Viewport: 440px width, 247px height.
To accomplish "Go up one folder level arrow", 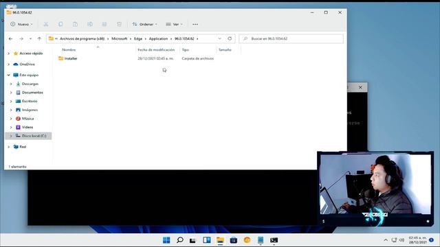I will tap(39, 38).
